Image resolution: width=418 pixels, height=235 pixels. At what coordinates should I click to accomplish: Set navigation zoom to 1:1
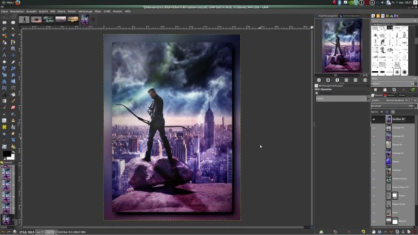337,80
